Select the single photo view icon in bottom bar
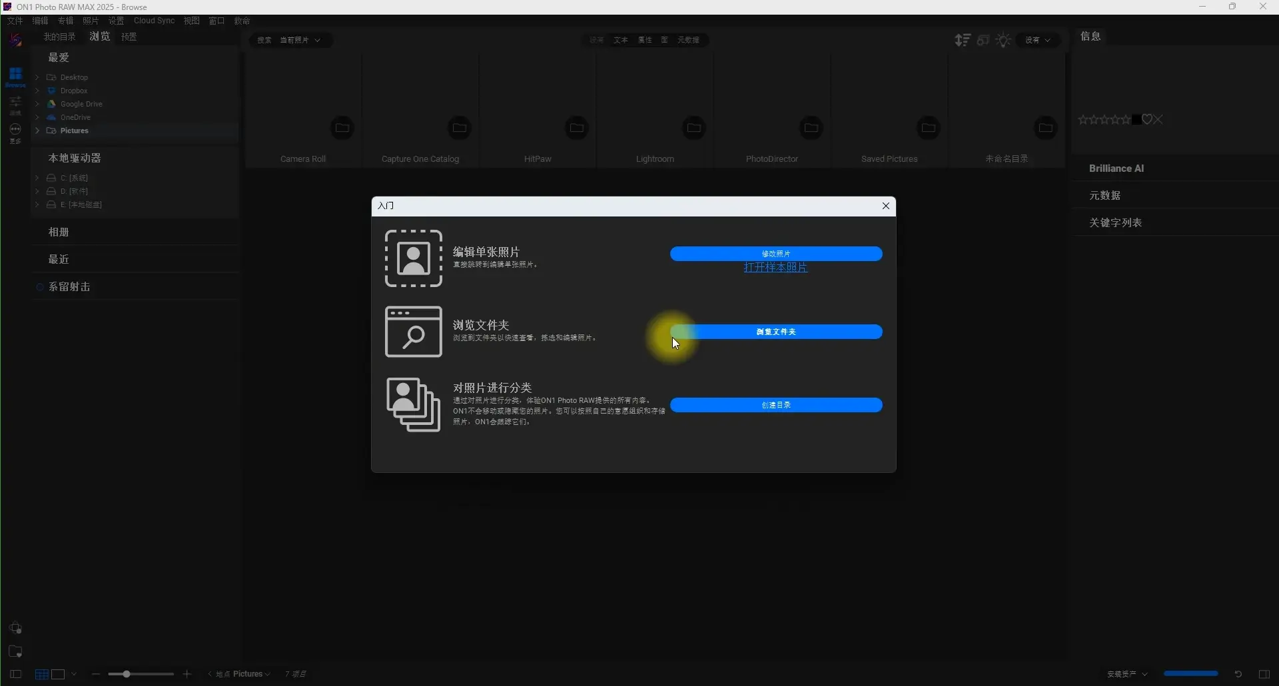1279x686 pixels. tap(58, 674)
